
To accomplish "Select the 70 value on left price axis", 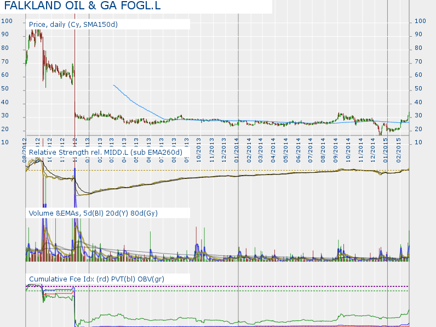I will 5,61.
